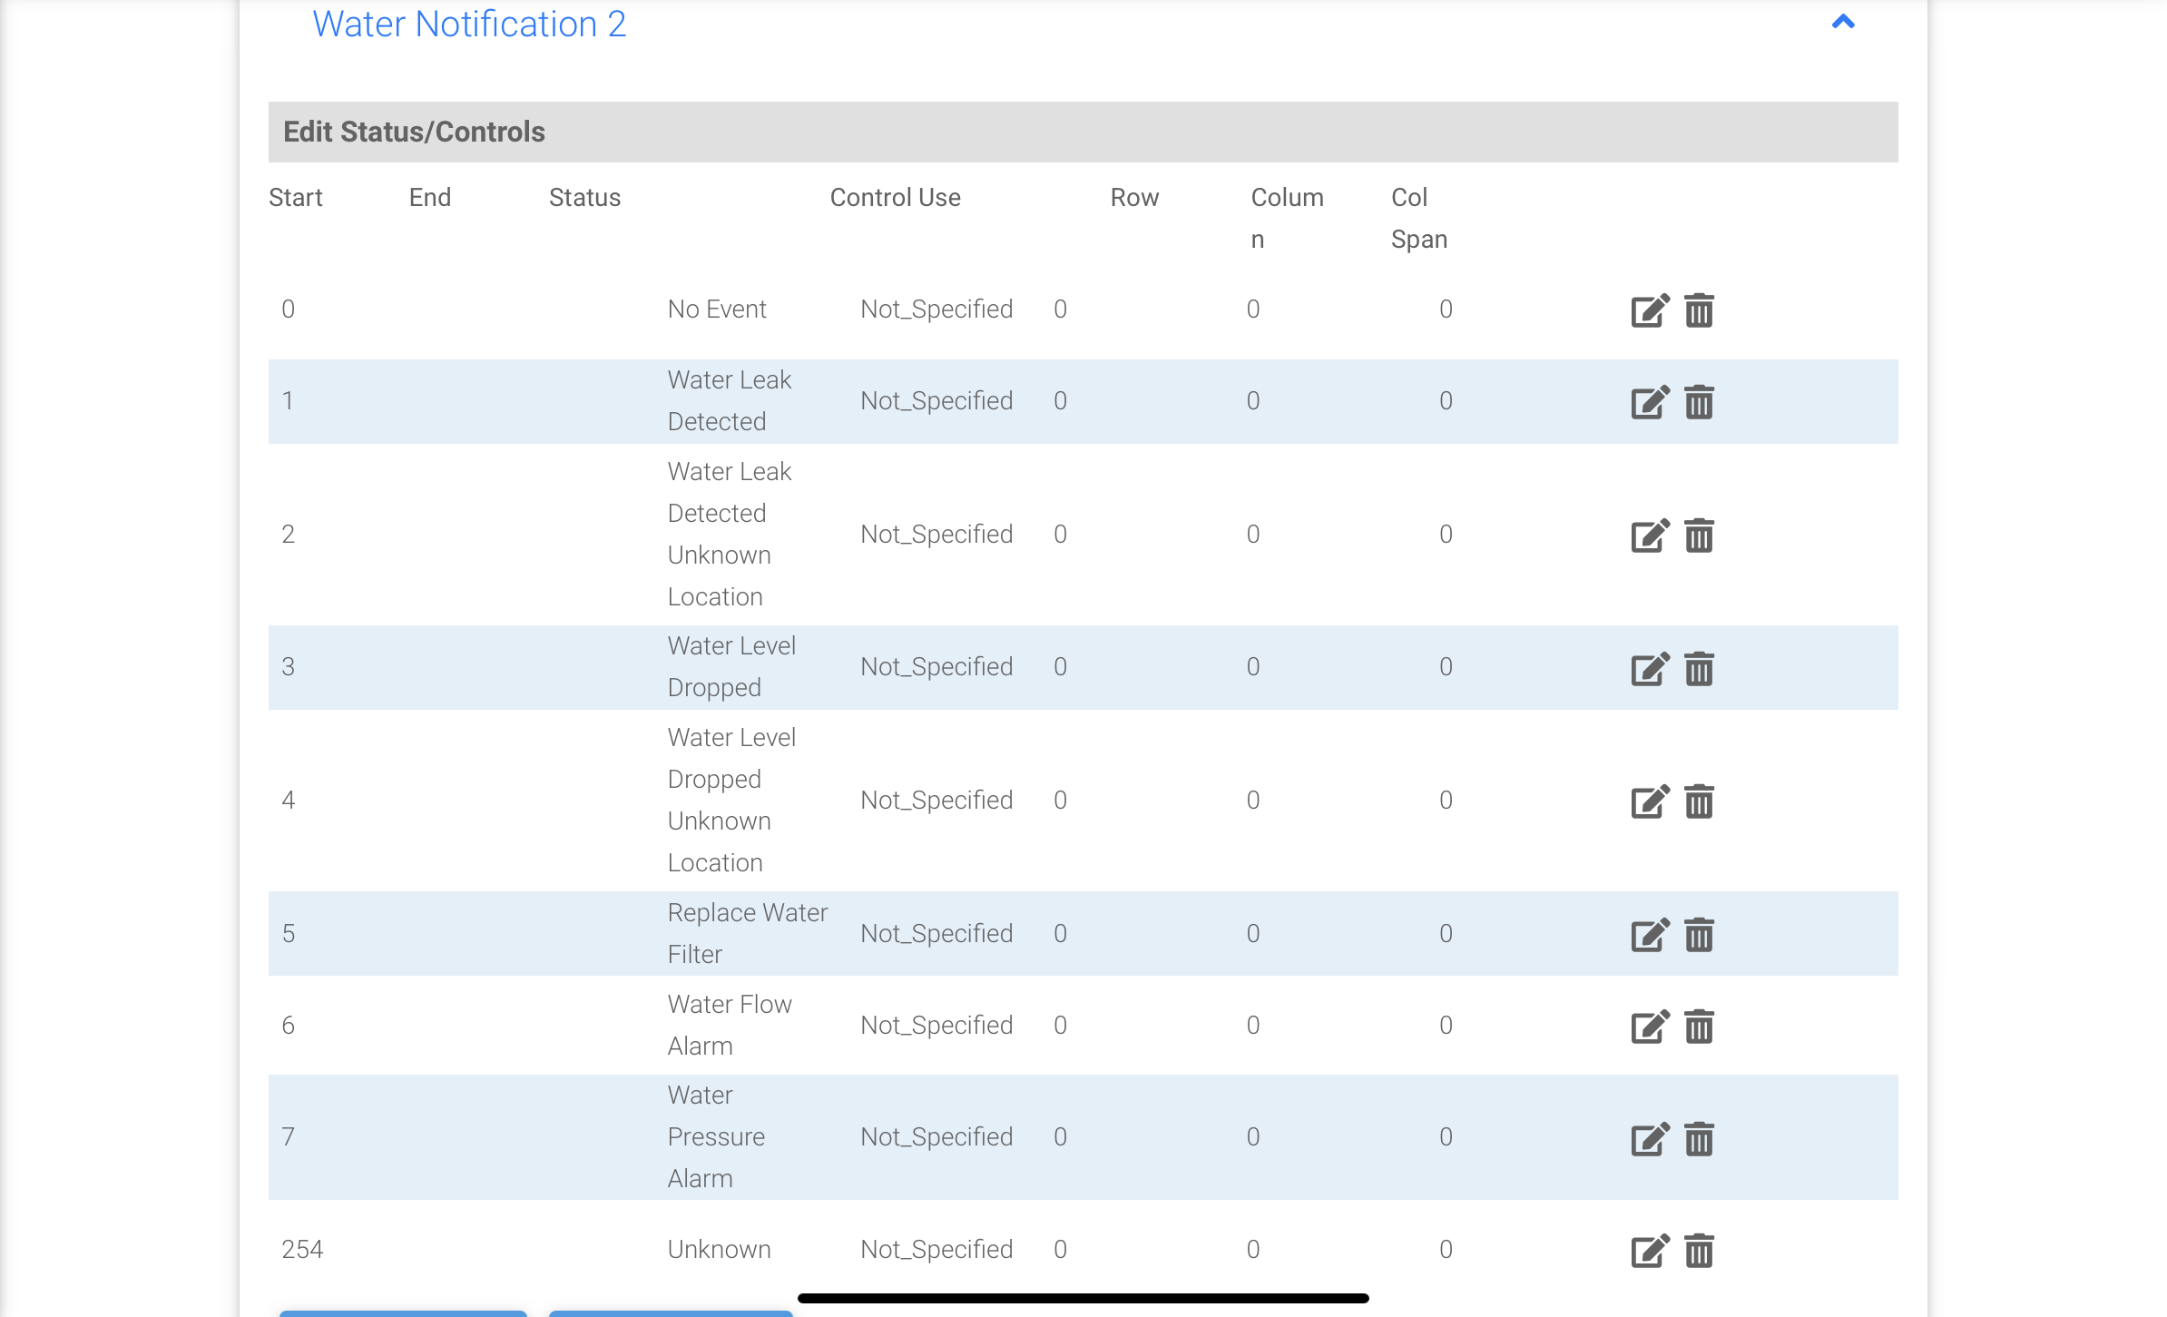The width and height of the screenshot is (2167, 1317).
Task: Click the Row column header
Action: point(1134,198)
